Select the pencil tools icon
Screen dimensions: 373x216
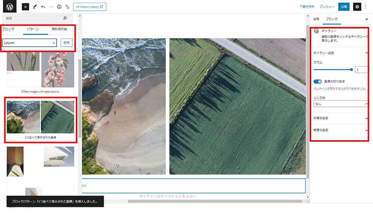click(35, 7)
